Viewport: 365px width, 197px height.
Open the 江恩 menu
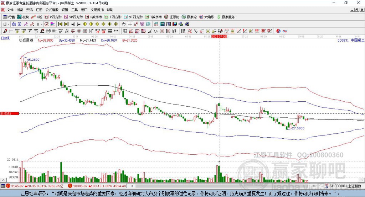pyautogui.click(x=39, y=10)
